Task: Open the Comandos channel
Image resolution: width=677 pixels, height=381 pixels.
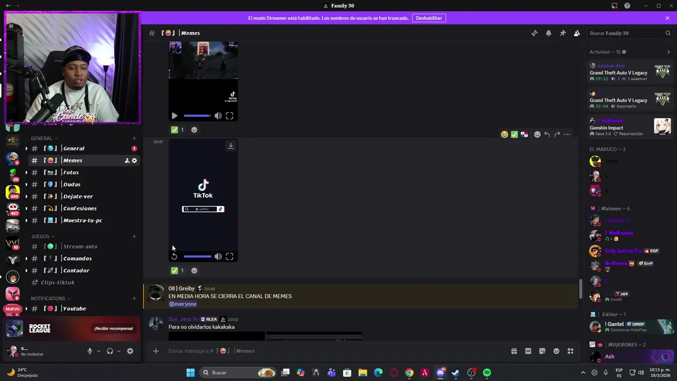Action: 84,258
